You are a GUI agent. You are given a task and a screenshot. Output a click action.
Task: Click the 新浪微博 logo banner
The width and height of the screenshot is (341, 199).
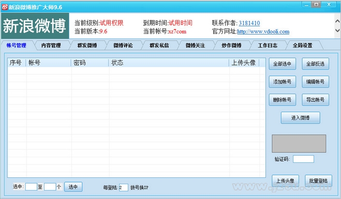click(35, 26)
